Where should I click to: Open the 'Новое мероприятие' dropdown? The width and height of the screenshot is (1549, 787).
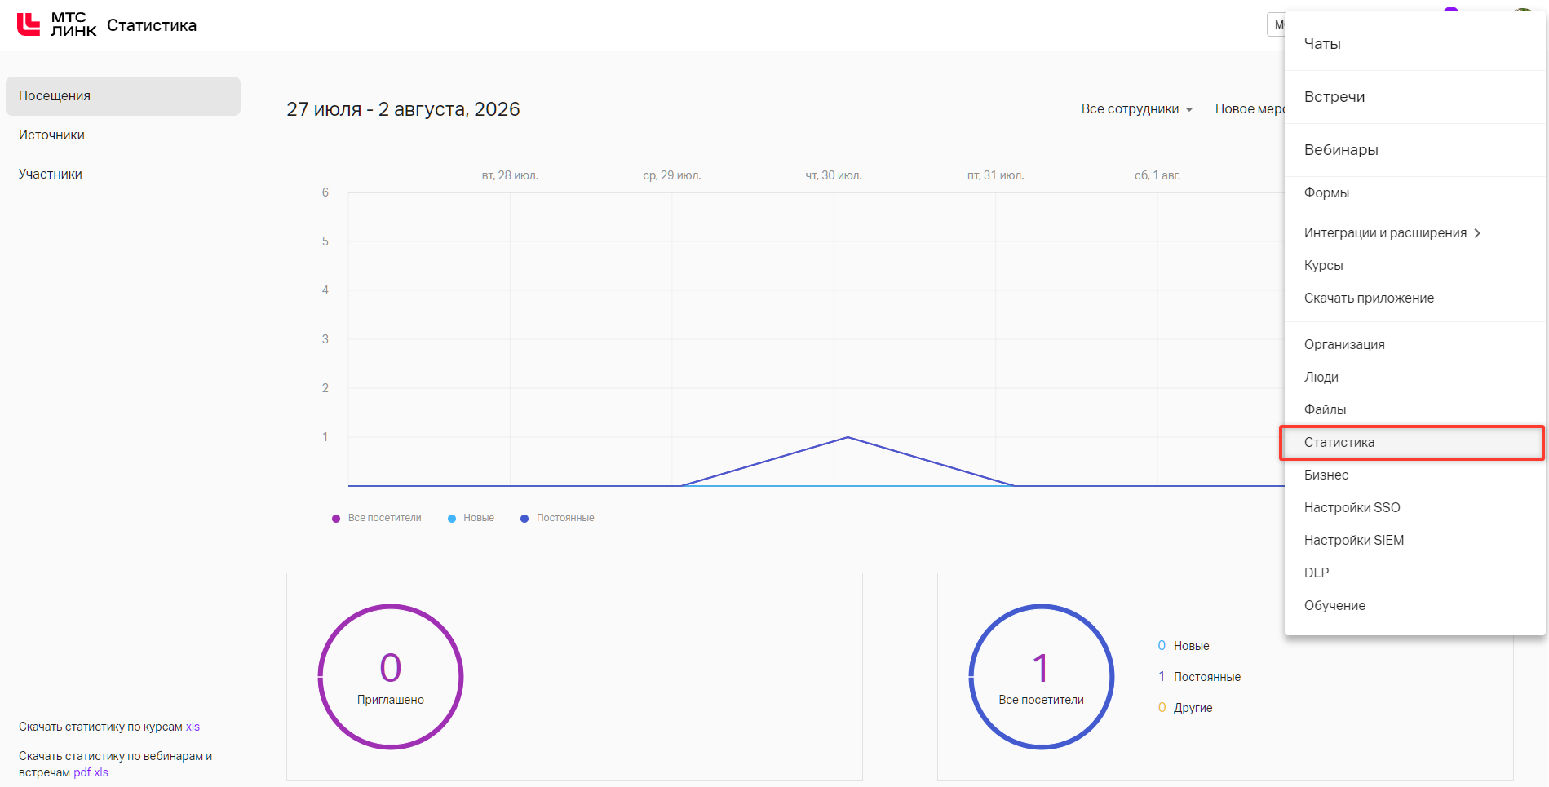(1250, 109)
